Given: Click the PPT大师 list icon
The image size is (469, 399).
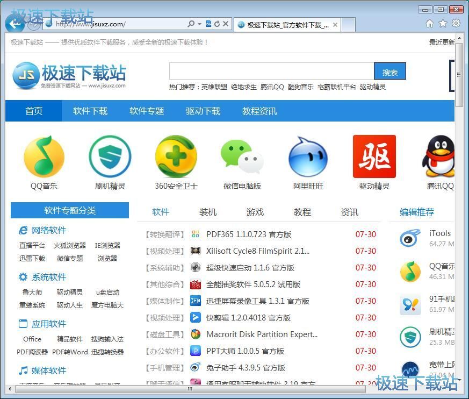Looking at the screenshot, I should coord(196,351).
